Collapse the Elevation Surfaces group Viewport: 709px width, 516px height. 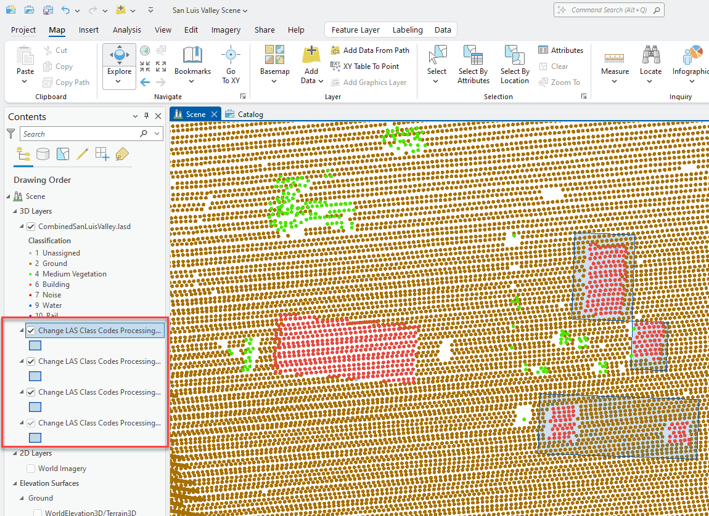click(15, 483)
